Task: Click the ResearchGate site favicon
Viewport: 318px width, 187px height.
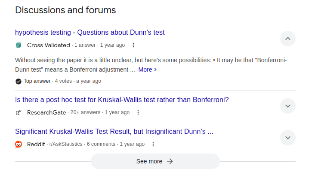Action: coord(19,112)
